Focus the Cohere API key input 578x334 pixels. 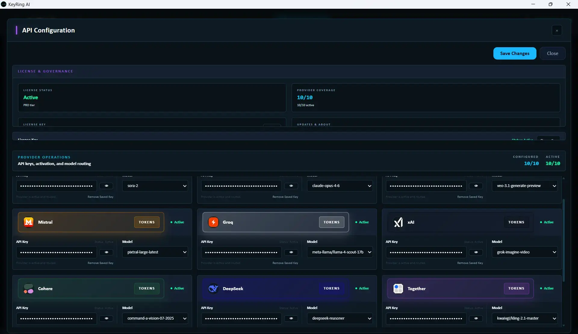pyautogui.click(x=57, y=318)
